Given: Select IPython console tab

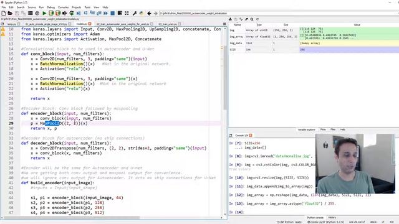Looking at the screenshot, I should pyautogui.click(x=315, y=218).
